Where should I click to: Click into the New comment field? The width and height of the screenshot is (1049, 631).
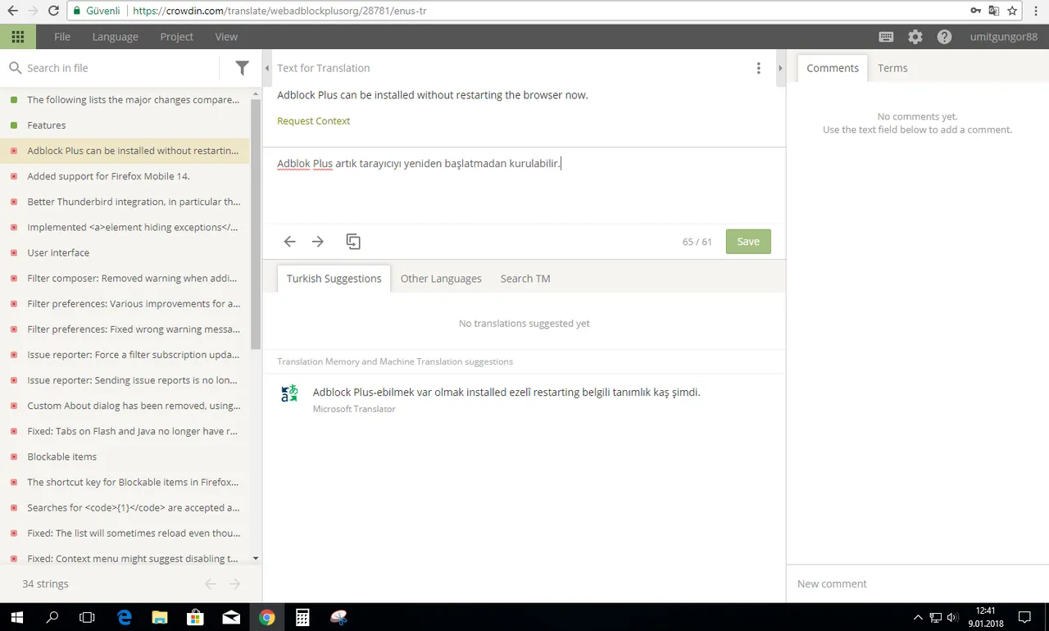pyautogui.click(x=917, y=583)
